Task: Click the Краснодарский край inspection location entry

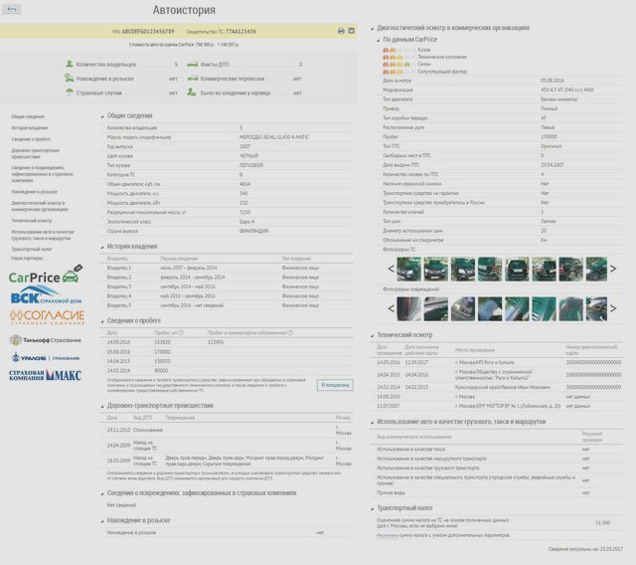Action: point(503,387)
